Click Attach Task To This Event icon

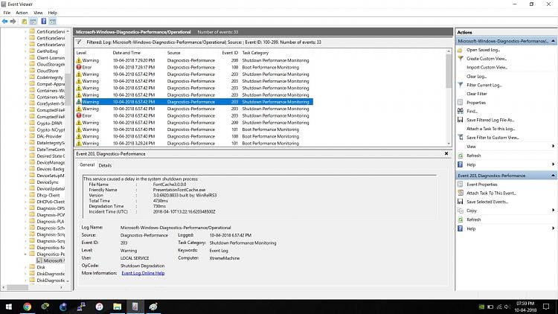pos(460,193)
